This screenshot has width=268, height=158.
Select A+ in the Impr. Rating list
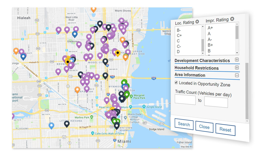tap(210, 28)
